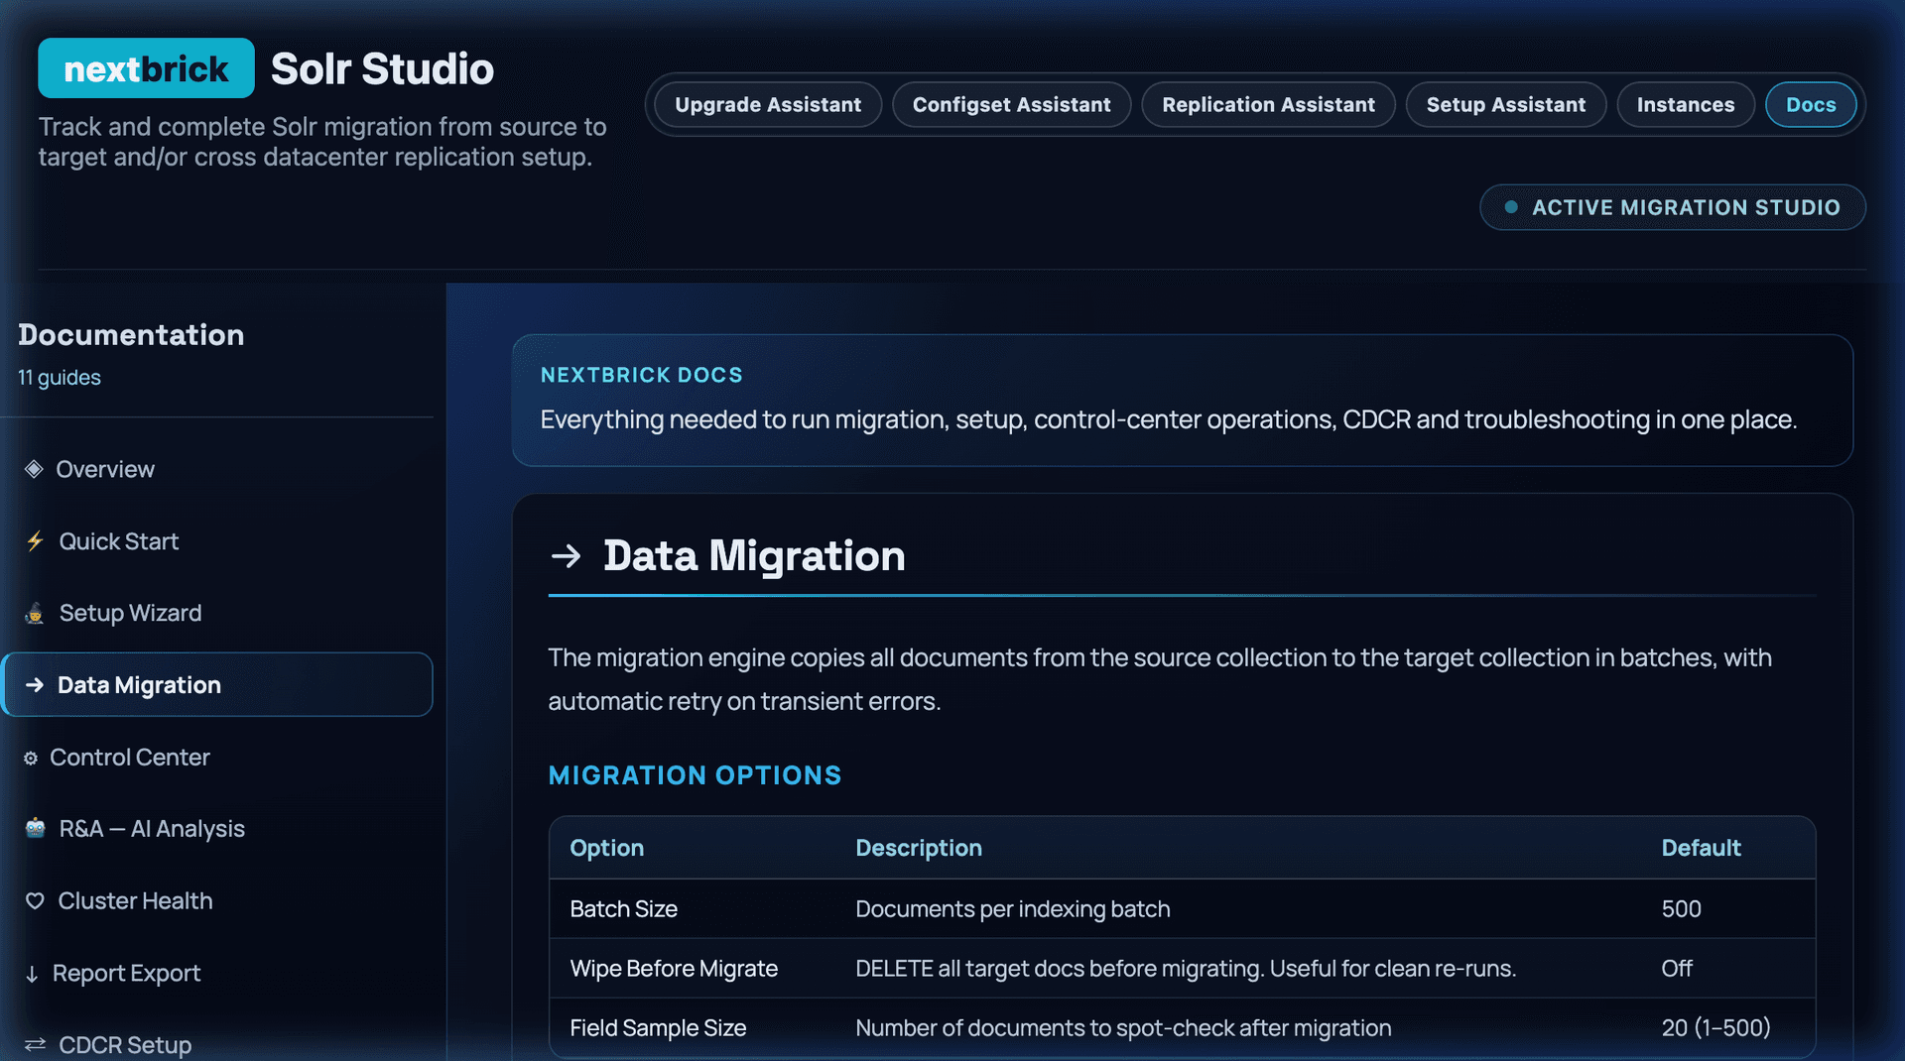Screen dimensions: 1905x1061
Task: Open the R&A — AI Analysis guide
Action: click(216, 829)
